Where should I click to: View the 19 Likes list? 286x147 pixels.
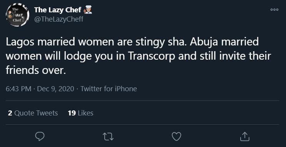pos(80,113)
